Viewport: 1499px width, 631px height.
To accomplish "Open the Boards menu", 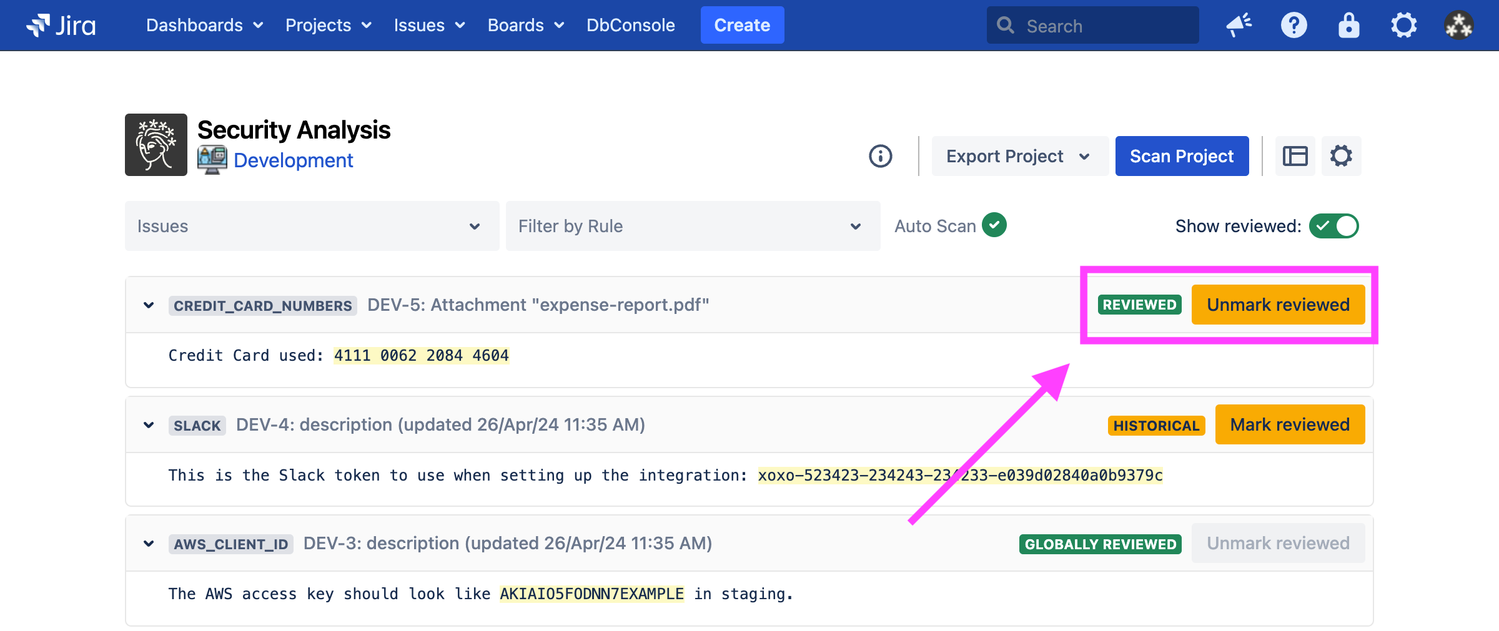I will pyautogui.click(x=525, y=26).
